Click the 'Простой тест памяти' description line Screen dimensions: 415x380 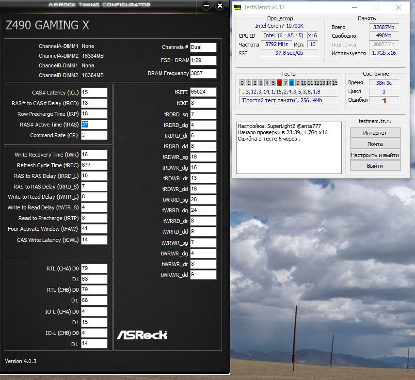coord(288,100)
